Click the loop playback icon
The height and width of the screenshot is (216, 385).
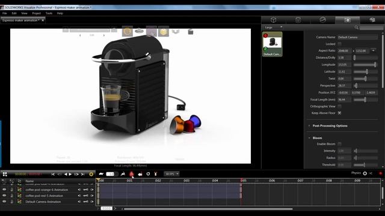[148, 174]
